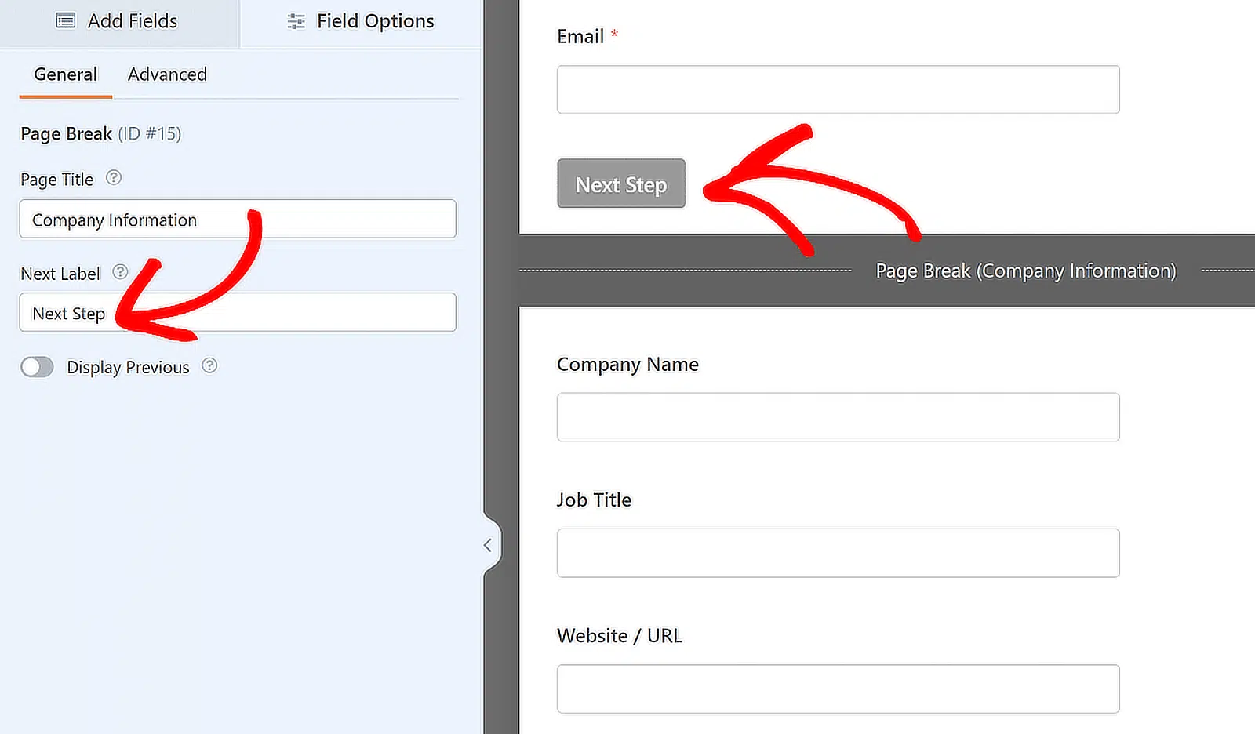
Task: Click the Company Name field label
Action: [627, 365]
